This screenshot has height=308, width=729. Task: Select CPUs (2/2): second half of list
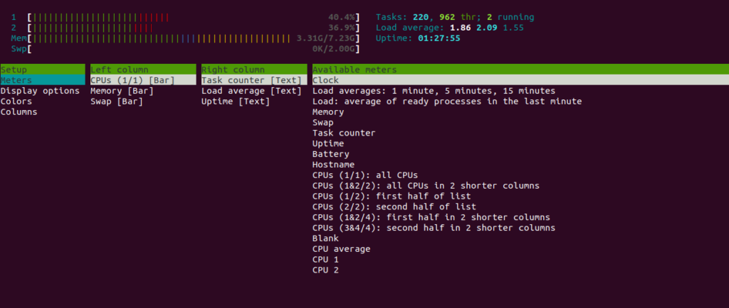(x=394, y=207)
